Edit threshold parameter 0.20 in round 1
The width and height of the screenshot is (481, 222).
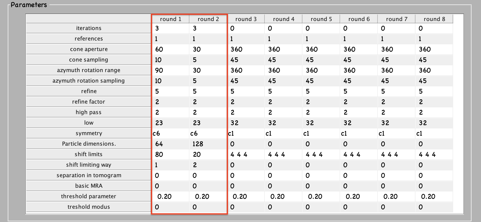tap(171, 196)
